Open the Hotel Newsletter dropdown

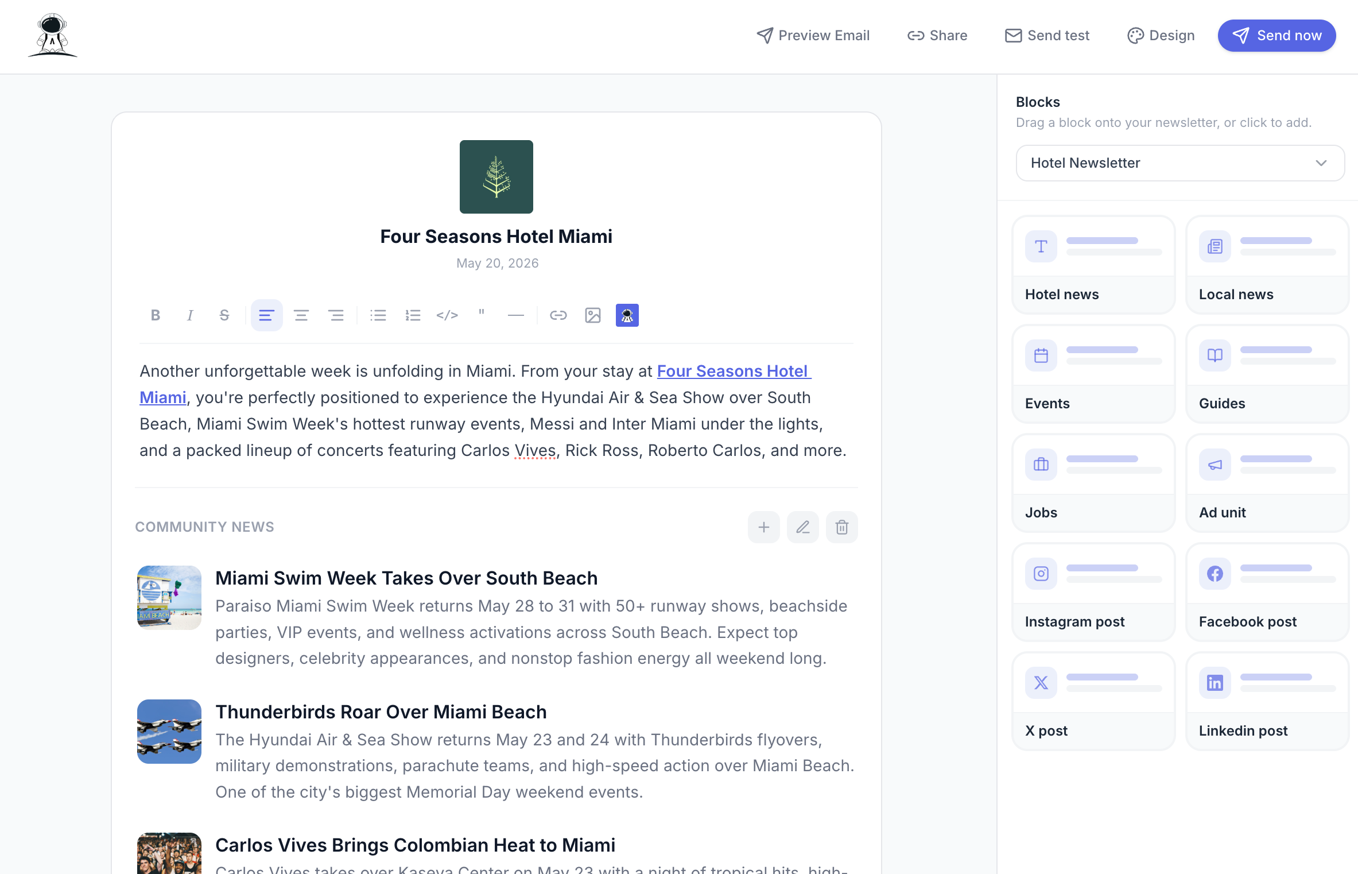(x=1180, y=163)
